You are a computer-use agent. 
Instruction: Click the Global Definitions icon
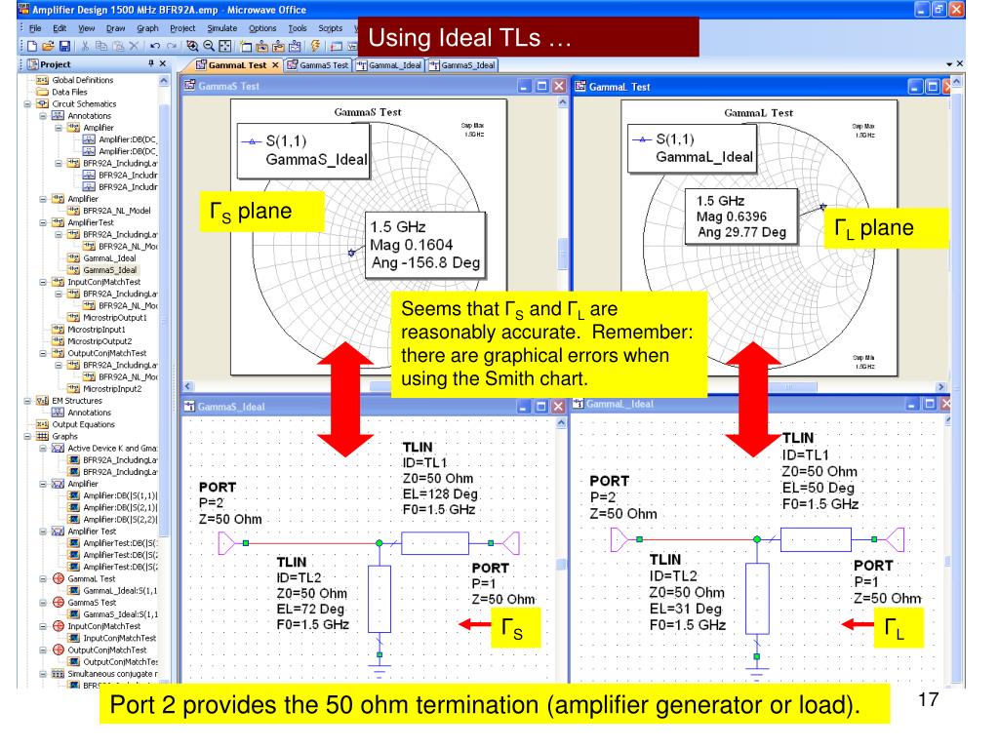pyautogui.click(x=43, y=80)
